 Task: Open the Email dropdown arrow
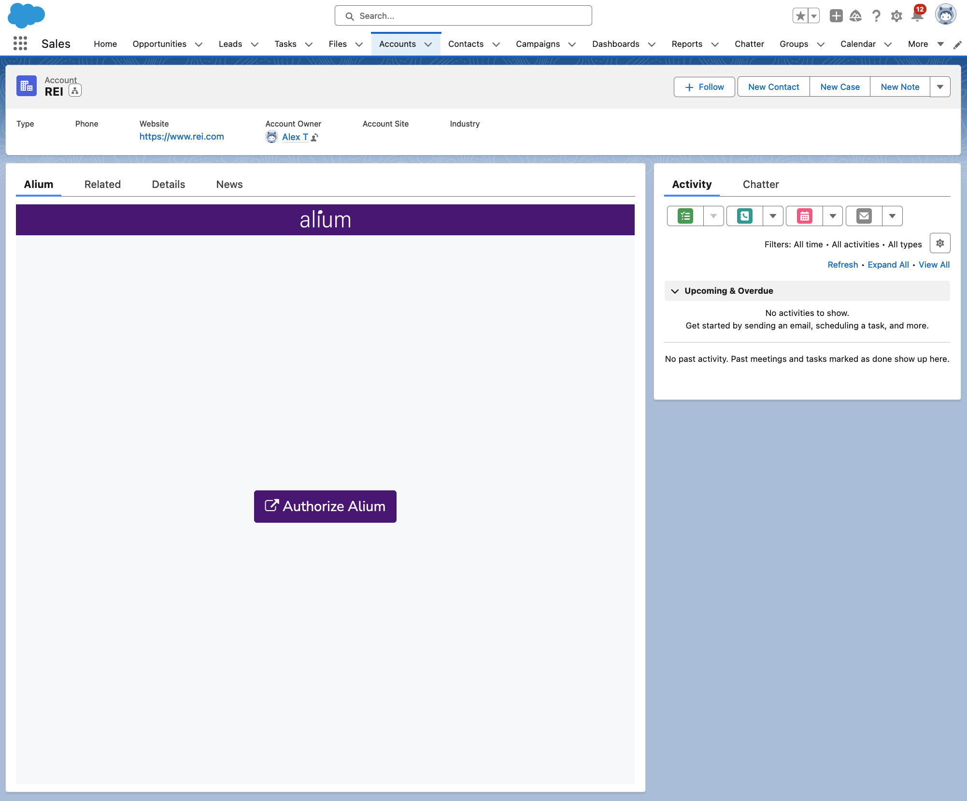892,216
